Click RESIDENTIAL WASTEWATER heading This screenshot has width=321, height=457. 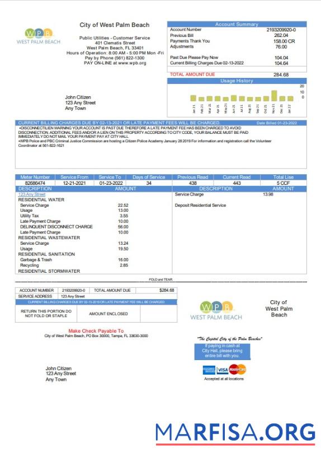(x=49, y=238)
